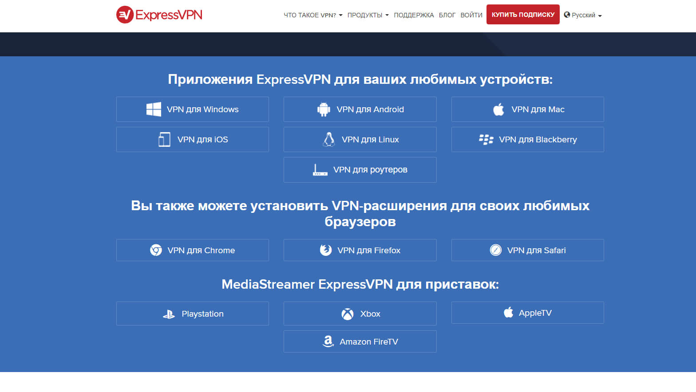696x392 pixels.
Task: Click the Amazon logo icon
Action: point(328,341)
